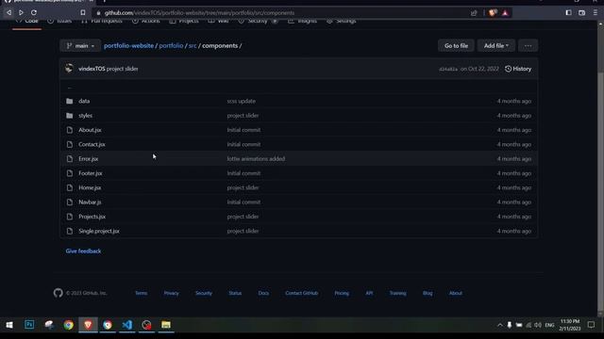
Task: Switch to Security tab
Action: [258, 21]
